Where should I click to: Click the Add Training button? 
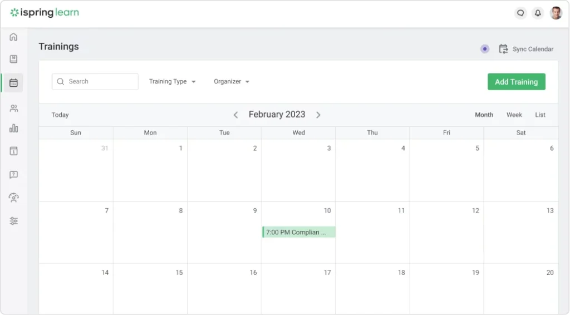[516, 82]
